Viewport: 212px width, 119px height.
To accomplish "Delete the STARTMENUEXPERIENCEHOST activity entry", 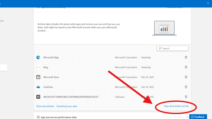I will pos(186,97).
